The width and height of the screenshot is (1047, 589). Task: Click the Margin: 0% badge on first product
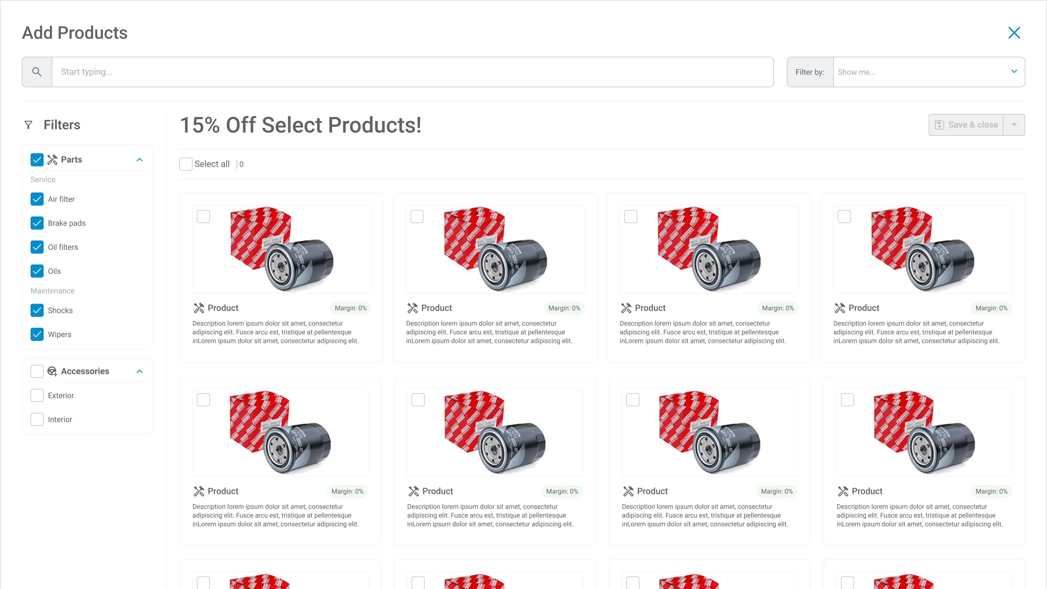coord(350,308)
